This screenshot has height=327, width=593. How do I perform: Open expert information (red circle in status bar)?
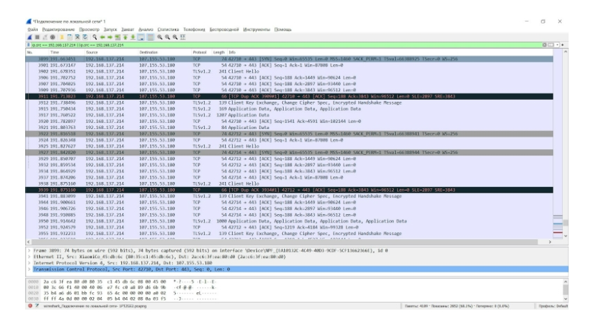pyautogui.click(x=30, y=306)
